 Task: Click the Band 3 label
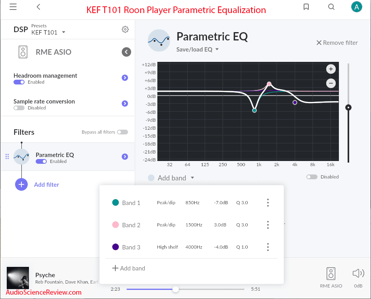tap(131, 247)
